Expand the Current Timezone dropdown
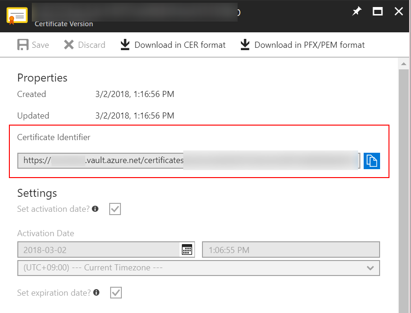Image resolution: width=411 pixels, height=313 pixels. pyautogui.click(x=198, y=268)
